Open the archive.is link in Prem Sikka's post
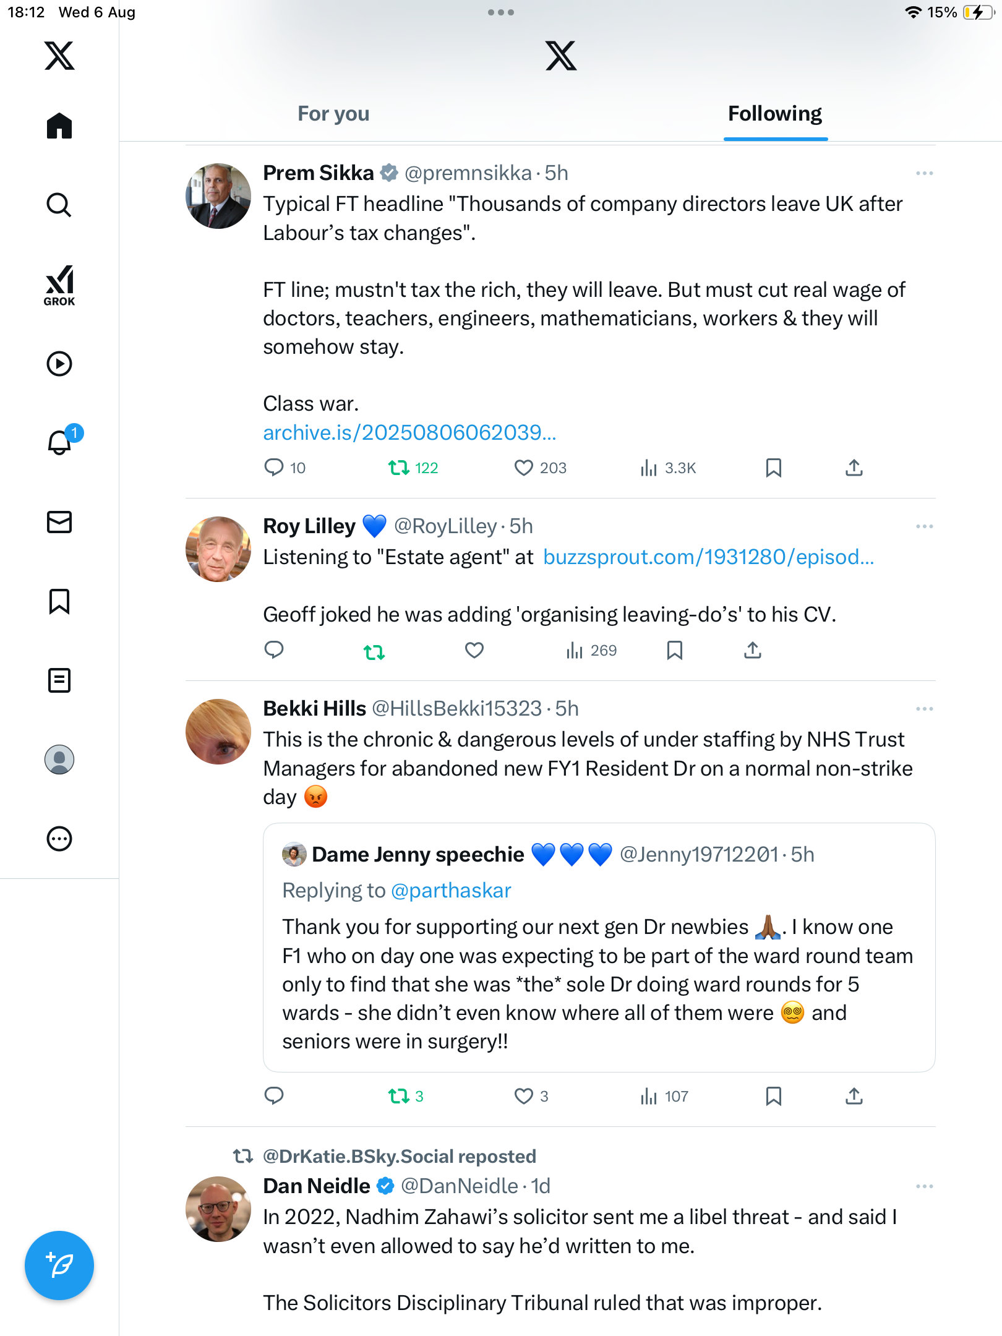The image size is (1002, 1336). pyautogui.click(x=409, y=432)
